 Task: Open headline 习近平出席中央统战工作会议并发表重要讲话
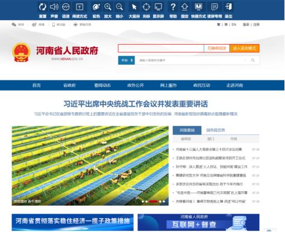tap(136, 104)
